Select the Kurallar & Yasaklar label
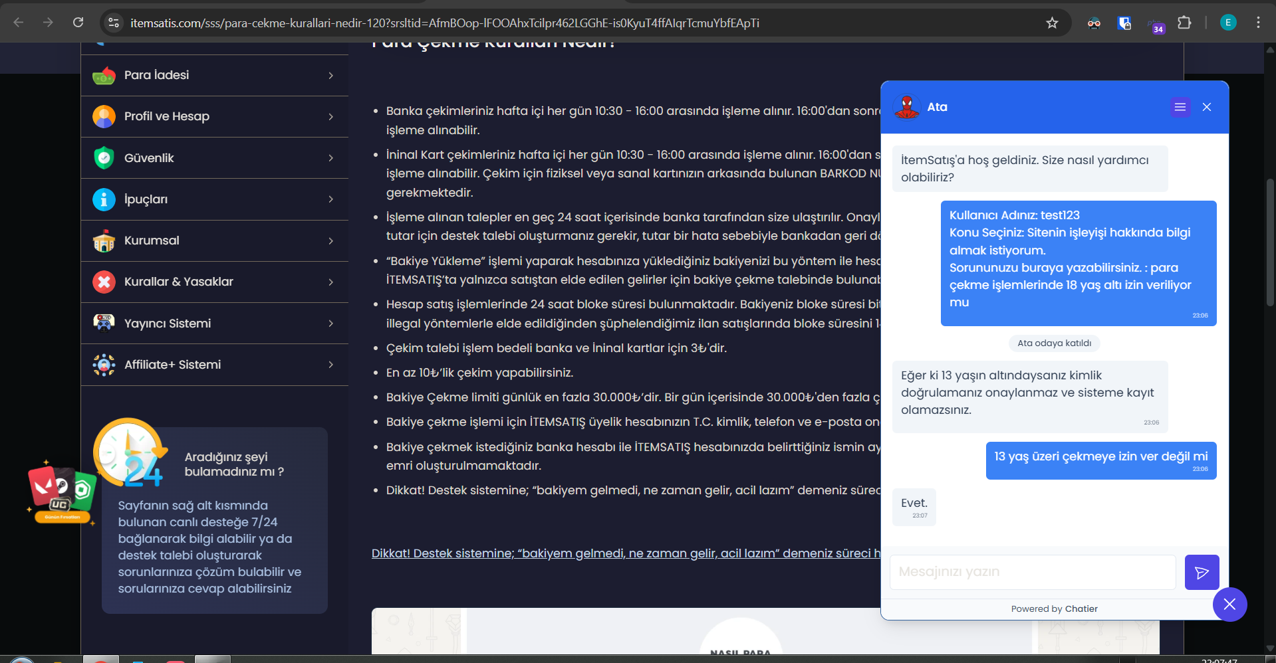Screen dimensions: 1276x663 click(x=179, y=282)
